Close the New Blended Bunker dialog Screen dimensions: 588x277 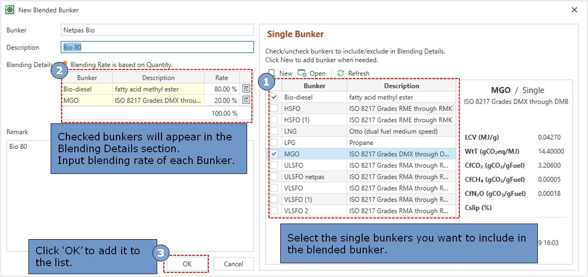[x=574, y=10]
